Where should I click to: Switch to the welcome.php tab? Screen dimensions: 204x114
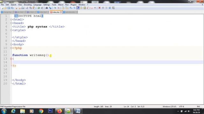(70, 12)
